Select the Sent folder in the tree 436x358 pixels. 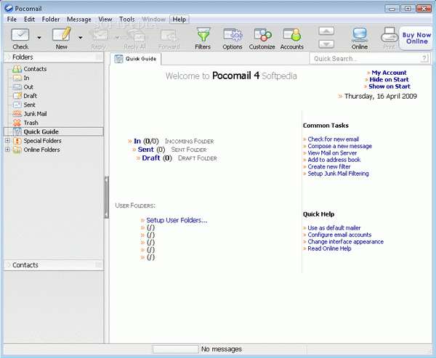click(x=29, y=105)
